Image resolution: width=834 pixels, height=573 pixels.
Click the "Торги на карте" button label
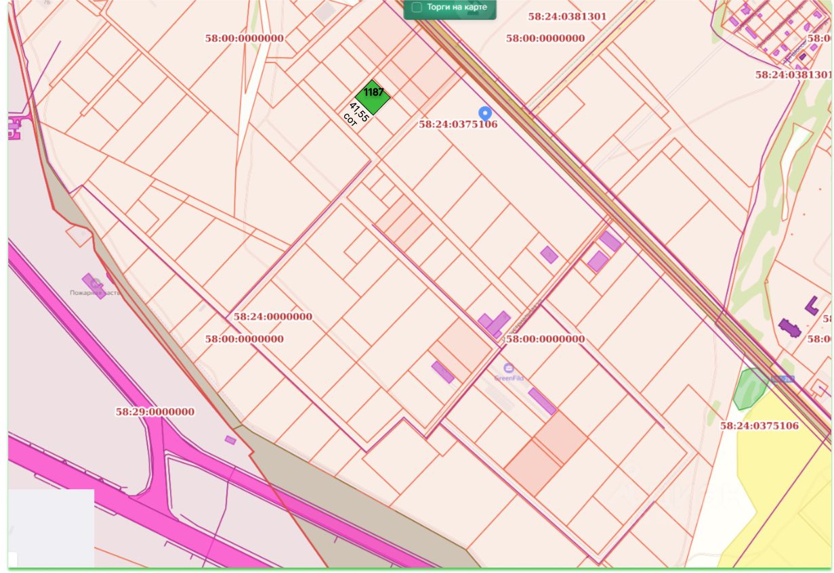[x=457, y=6]
